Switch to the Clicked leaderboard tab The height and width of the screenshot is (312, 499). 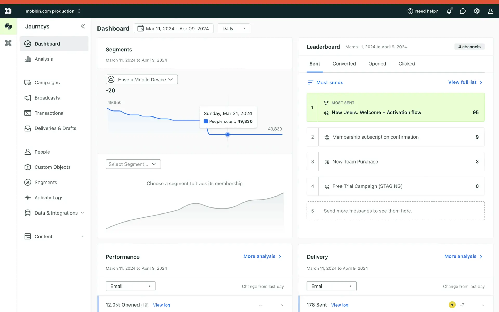point(407,64)
